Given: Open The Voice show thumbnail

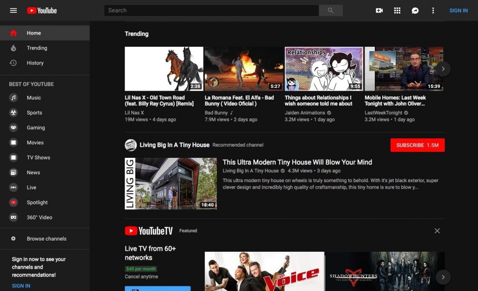Looking at the screenshot, I should 264,271.
